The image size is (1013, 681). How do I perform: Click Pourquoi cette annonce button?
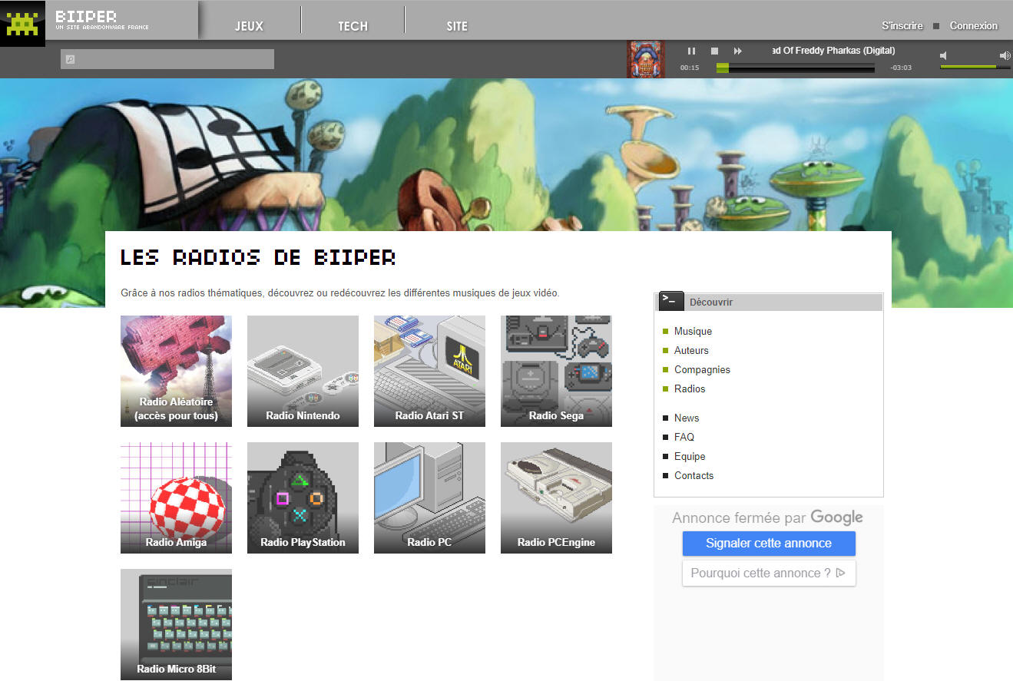pyautogui.click(x=769, y=573)
